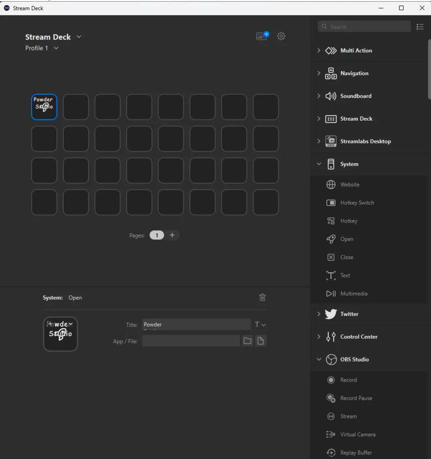Open the Profile 1 dropdown

56,48
